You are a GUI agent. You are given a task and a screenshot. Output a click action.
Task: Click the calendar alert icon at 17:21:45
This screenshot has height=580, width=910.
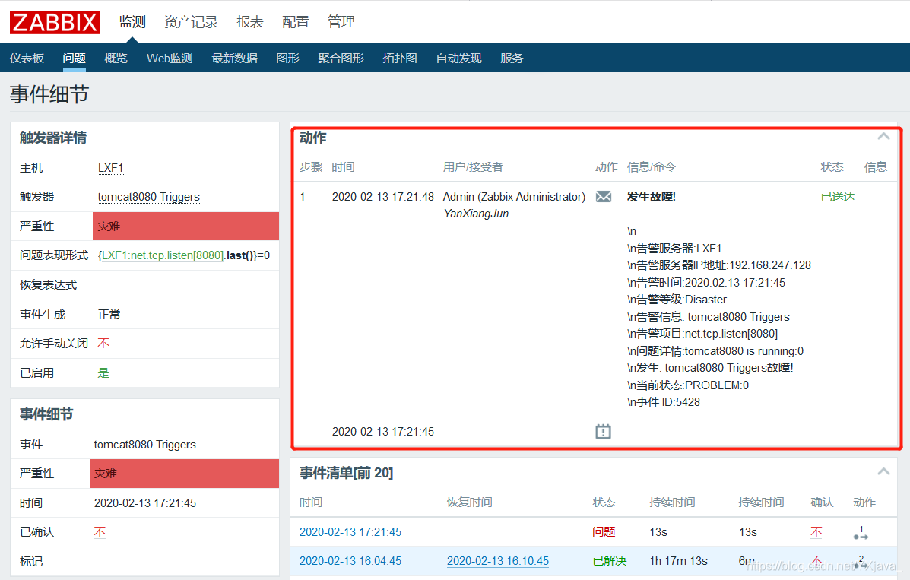(603, 431)
